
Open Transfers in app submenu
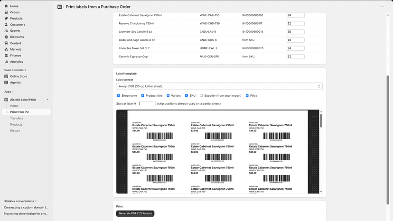pos(17,118)
